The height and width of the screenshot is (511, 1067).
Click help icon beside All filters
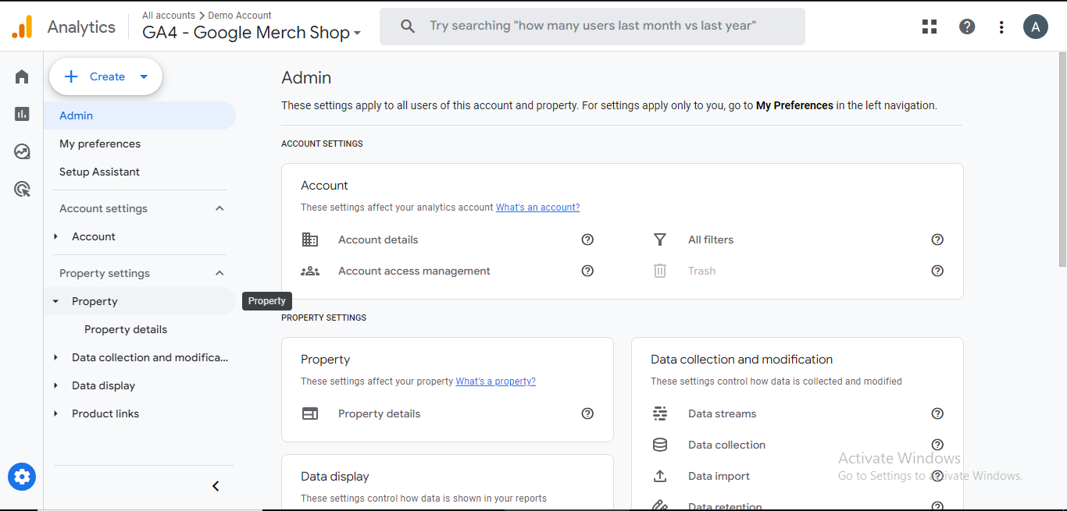(937, 240)
